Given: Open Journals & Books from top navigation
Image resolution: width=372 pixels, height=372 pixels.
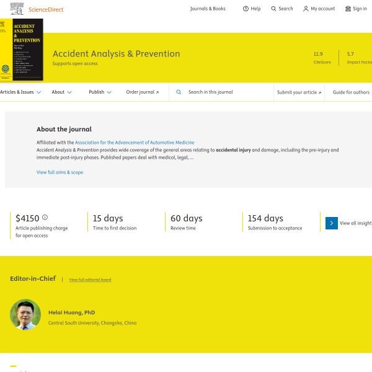Looking at the screenshot, I should 208,9.
